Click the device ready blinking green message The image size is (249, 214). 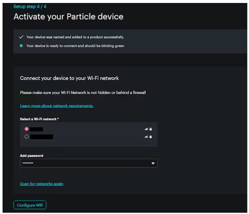(75, 46)
